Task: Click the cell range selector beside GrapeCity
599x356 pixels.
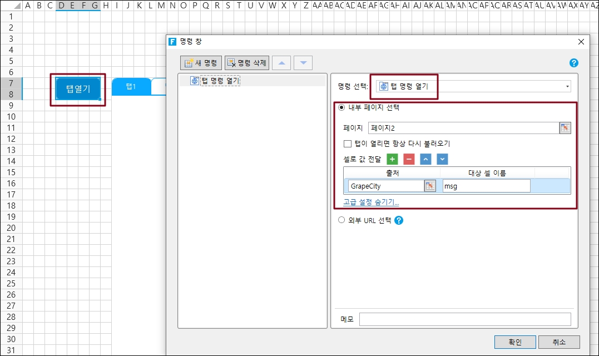Action: (x=430, y=186)
